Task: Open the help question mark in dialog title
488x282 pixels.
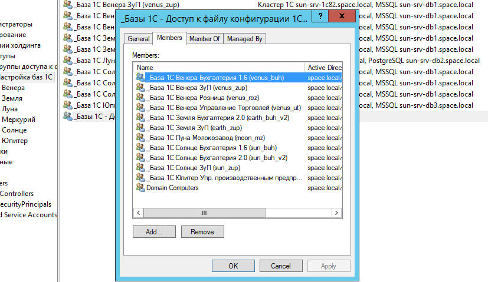Action: coord(320,16)
